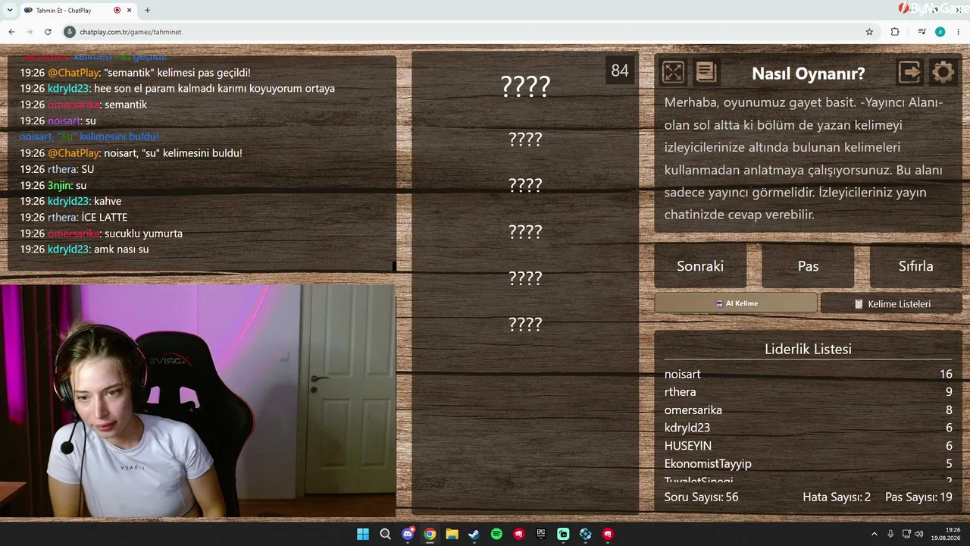Switch to the Kelime Listeleri tab
The image size is (970, 546).
click(x=891, y=303)
